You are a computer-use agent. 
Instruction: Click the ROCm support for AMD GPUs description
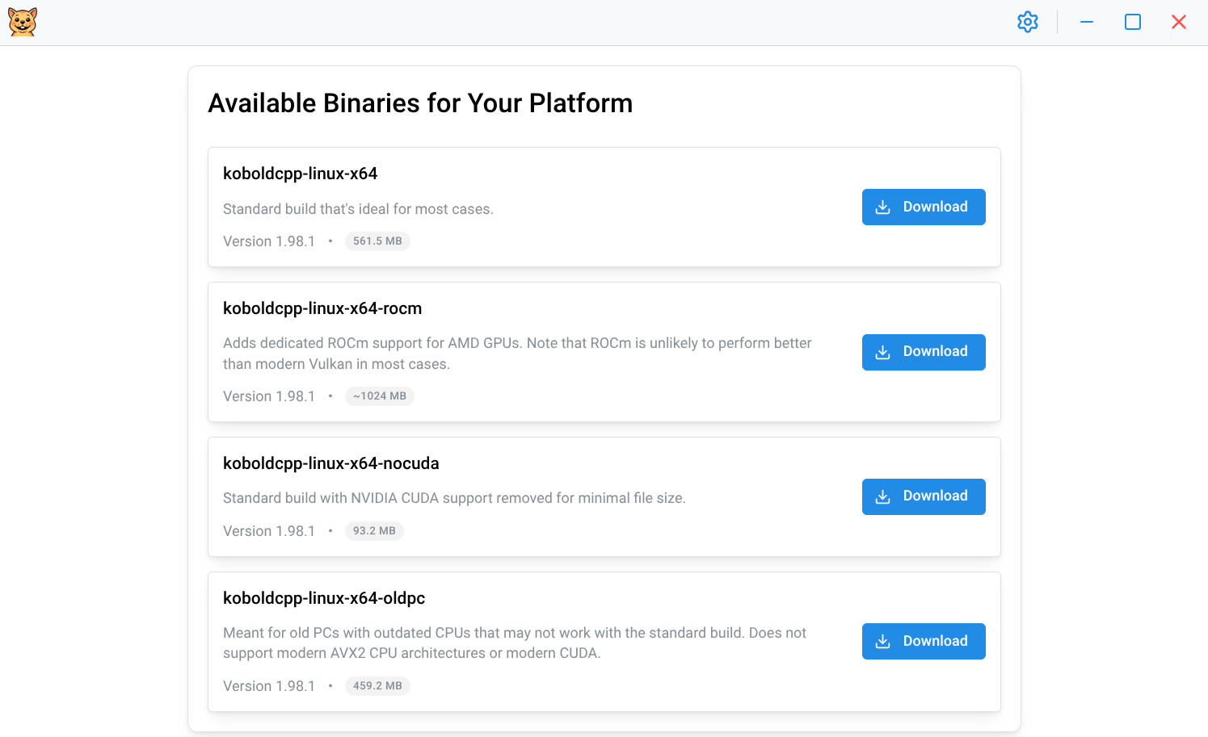coord(517,354)
